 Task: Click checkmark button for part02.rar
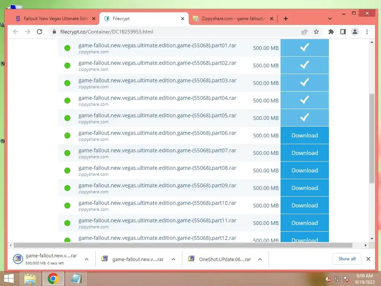[304, 65]
